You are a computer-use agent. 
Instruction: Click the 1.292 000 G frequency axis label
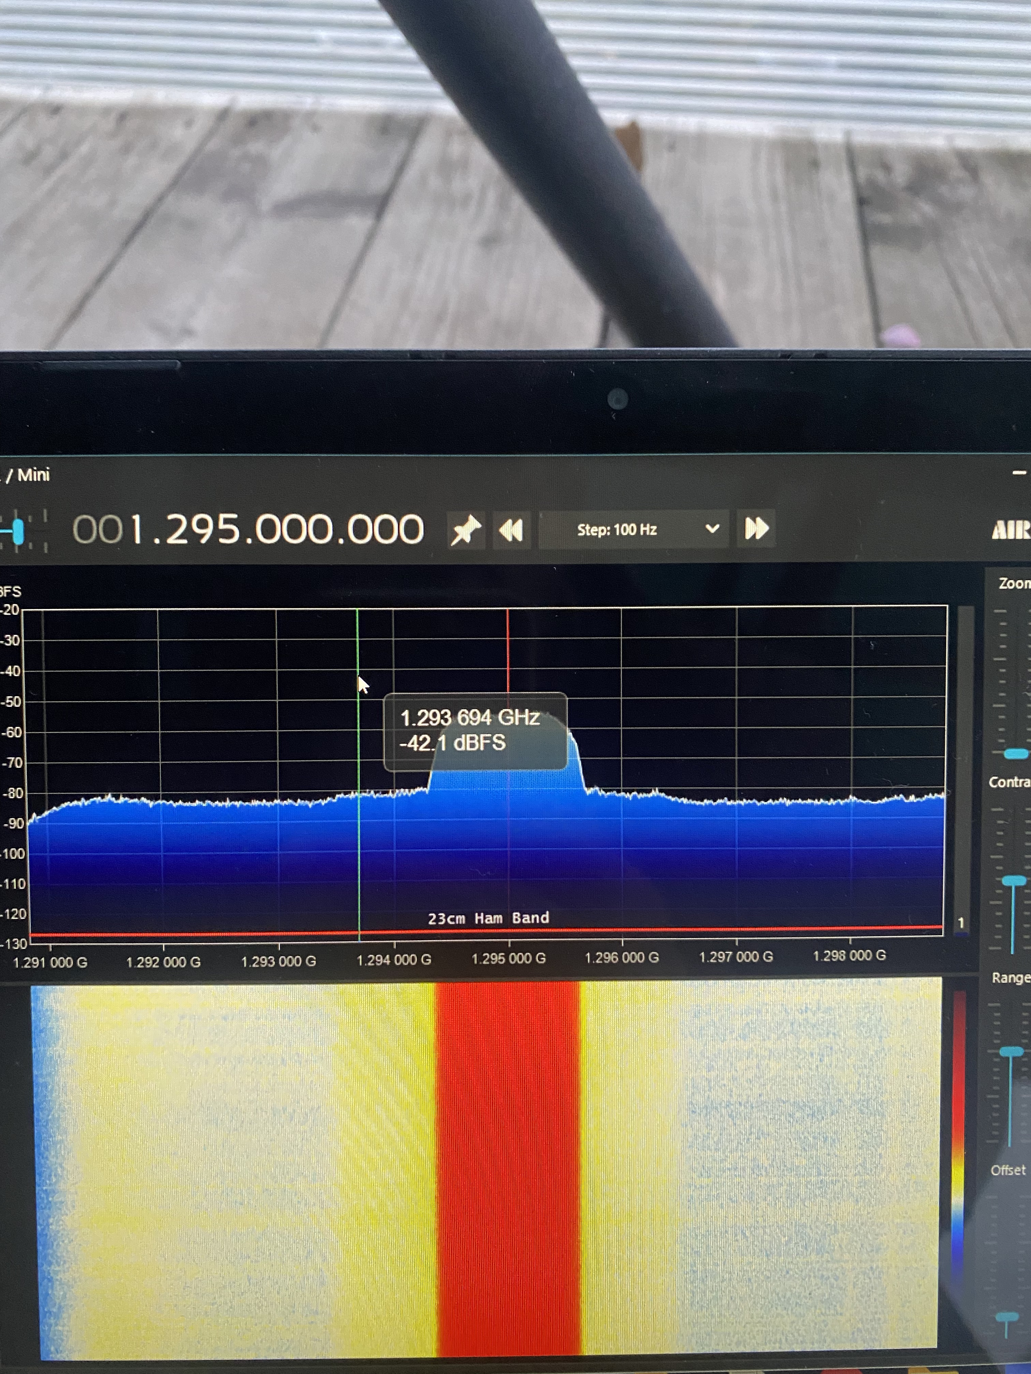click(163, 962)
